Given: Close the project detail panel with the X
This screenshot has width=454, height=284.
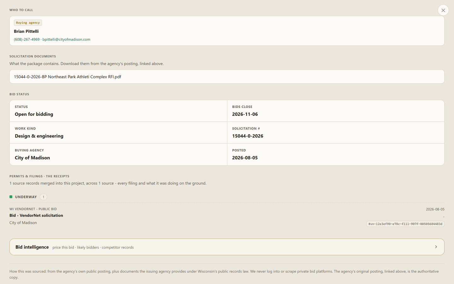Looking at the screenshot, I should click(443, 10).
